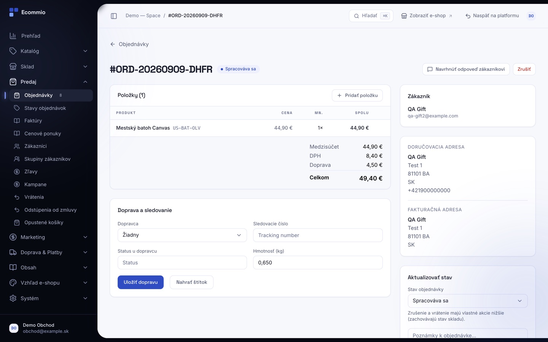
Task: Click the Marketing dollar icon
Action: click(x=13, y=237)
